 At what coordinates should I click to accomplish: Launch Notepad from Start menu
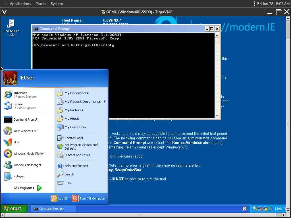point(14,176)
